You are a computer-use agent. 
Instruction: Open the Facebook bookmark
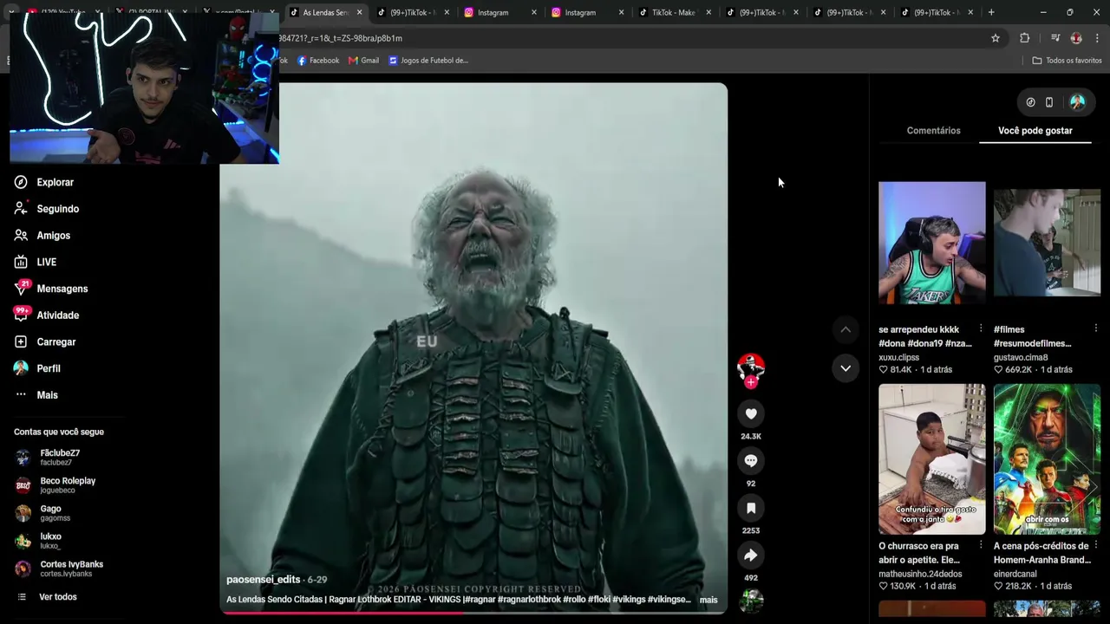tap(318, 61)
